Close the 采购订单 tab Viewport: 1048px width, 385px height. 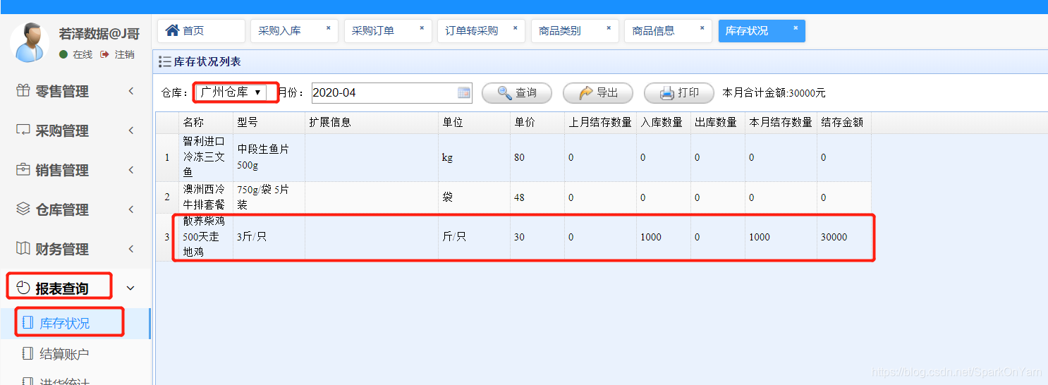click(x=422, y=28)
